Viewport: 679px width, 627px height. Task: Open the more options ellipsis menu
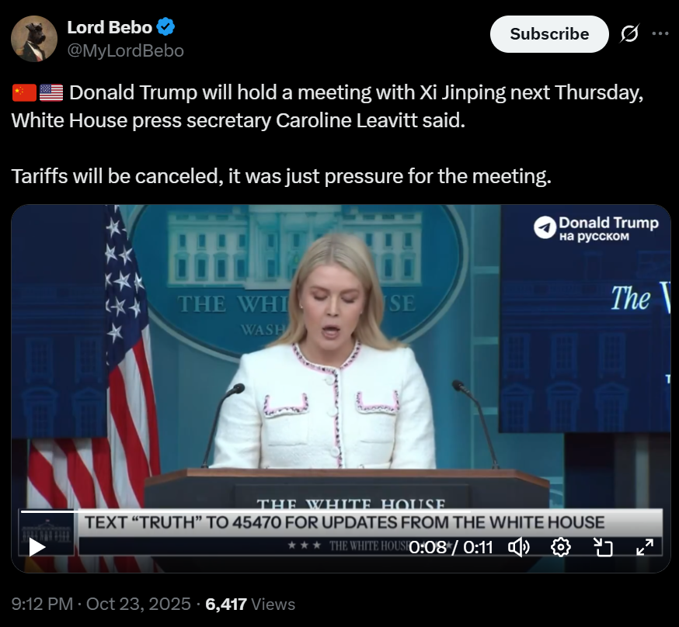[x=660, y=33]
